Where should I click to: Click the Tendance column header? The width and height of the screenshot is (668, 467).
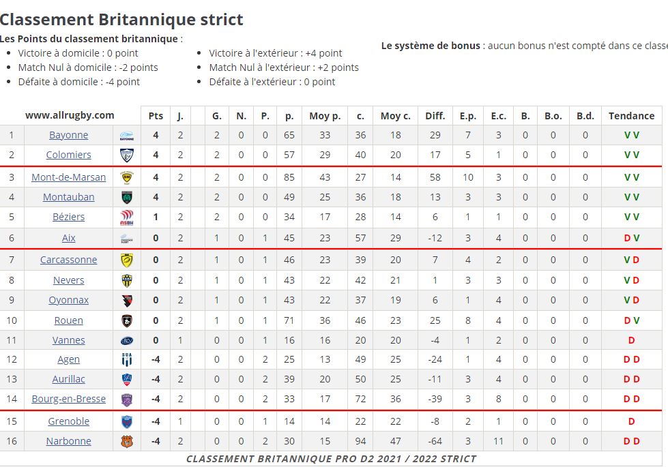coord(631,116)
